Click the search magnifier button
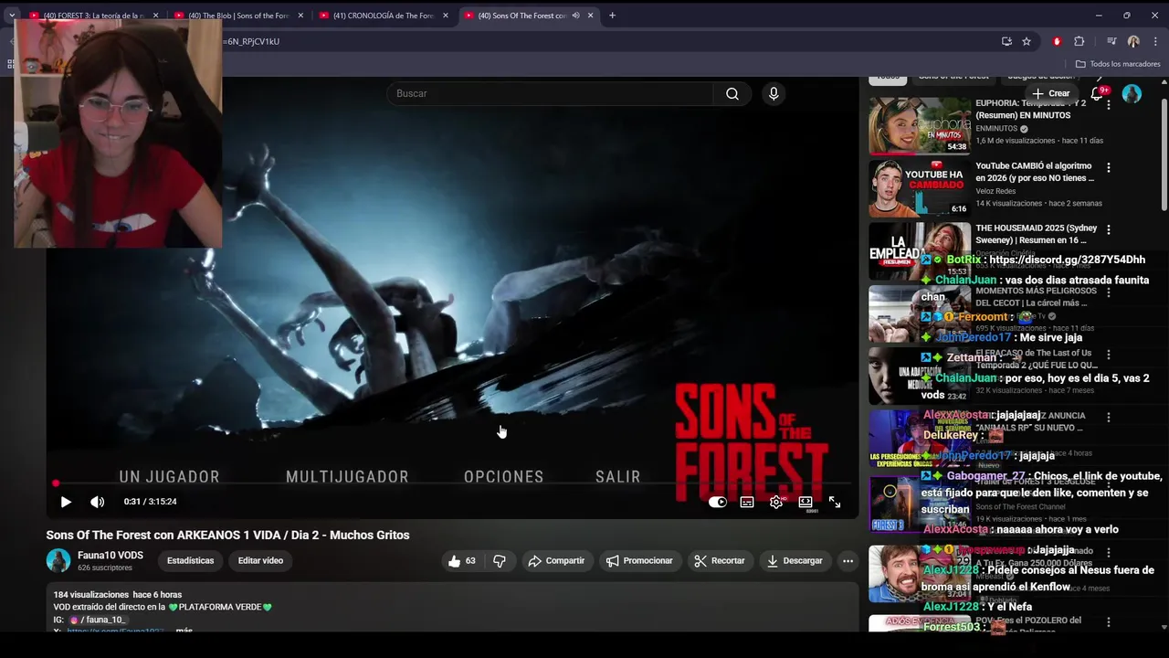This screenshot has height=658, width=1169. [732, 93]
